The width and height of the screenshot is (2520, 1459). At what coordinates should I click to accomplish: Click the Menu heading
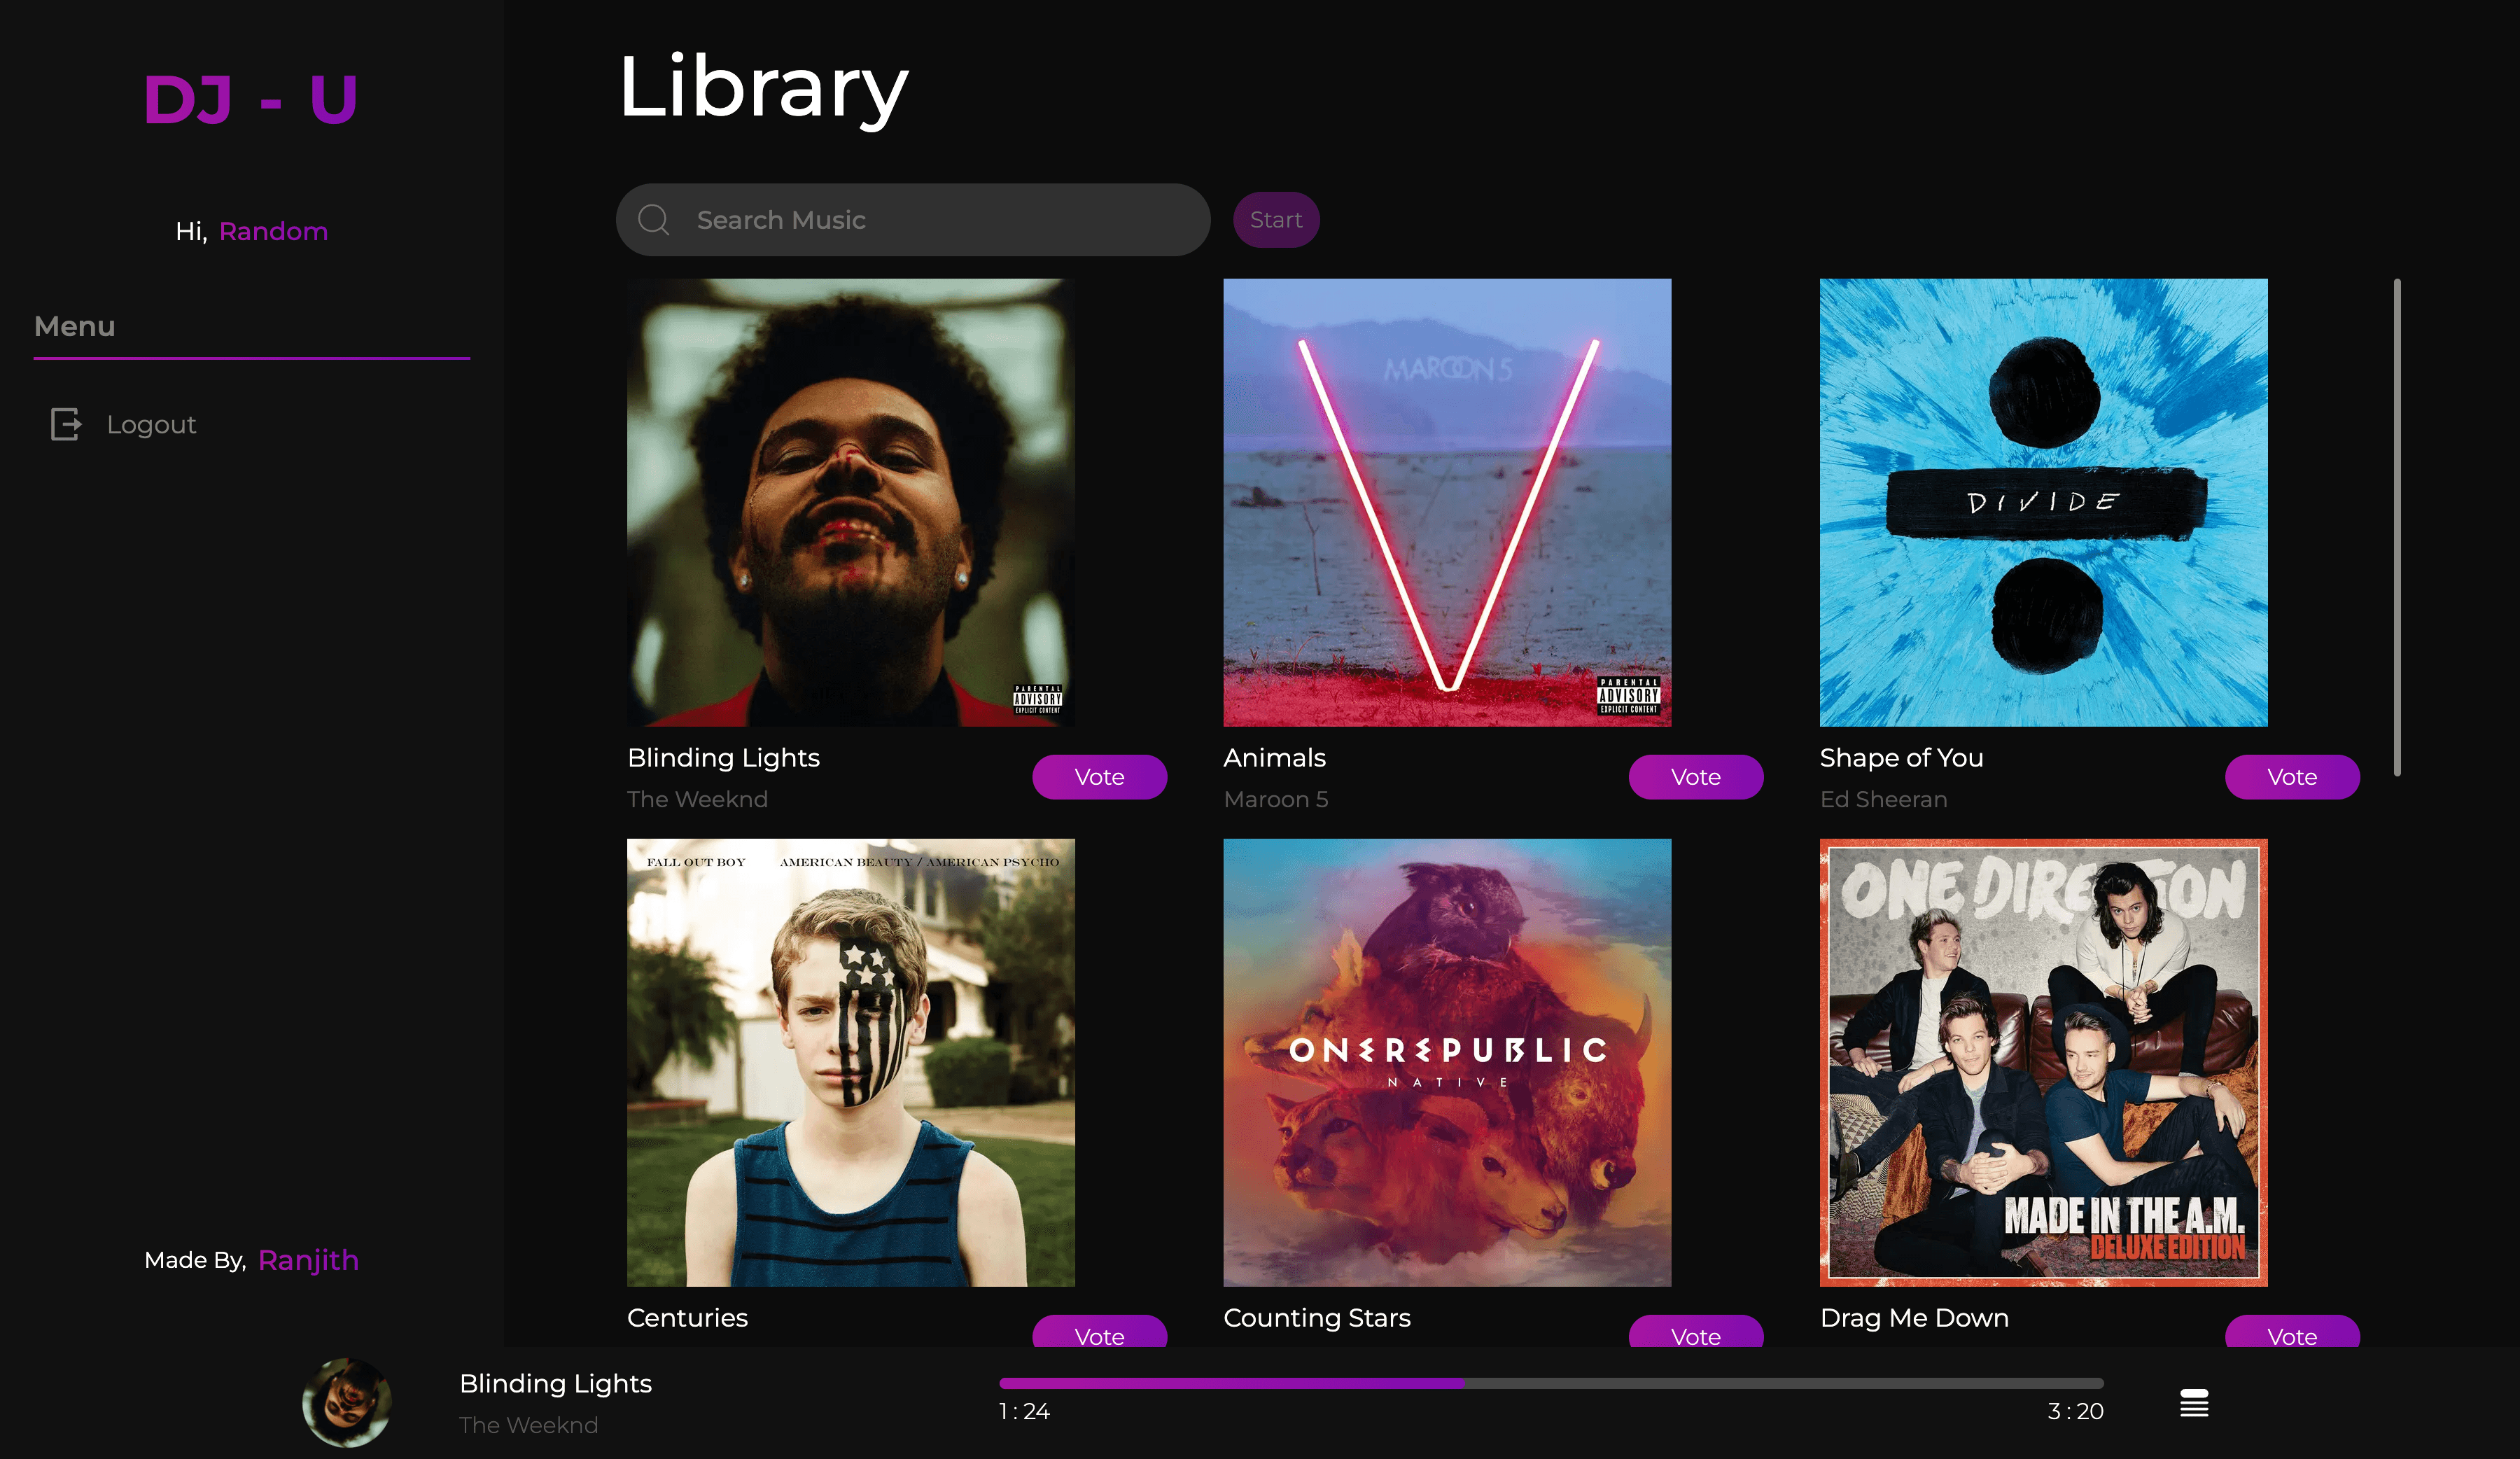(x=75, y=326)
